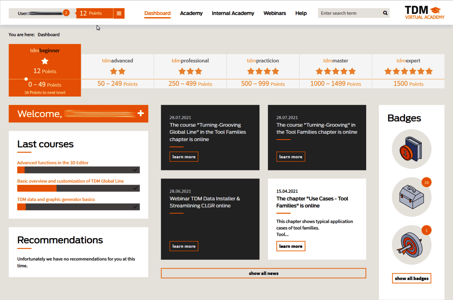Open TDM data and graphic generator basics course
Viewport: 453px width, 300px height.
pyautogui.click(x=56, y=199)
